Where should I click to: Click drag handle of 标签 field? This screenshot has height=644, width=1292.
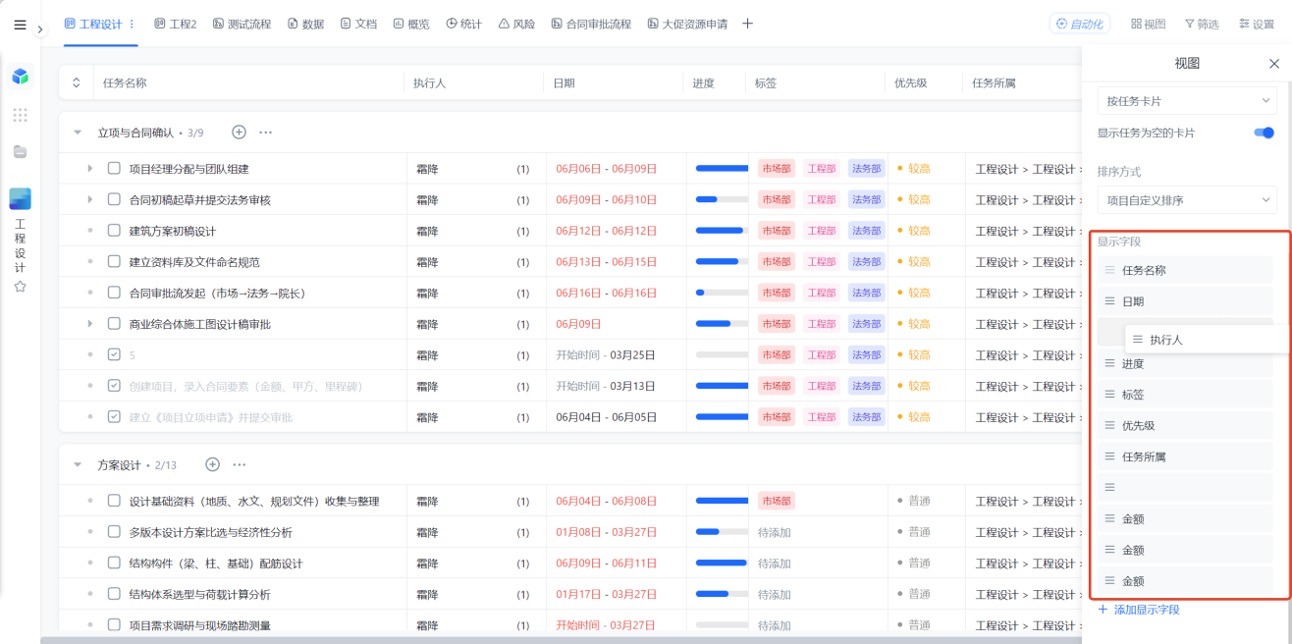coord(1109,395)
